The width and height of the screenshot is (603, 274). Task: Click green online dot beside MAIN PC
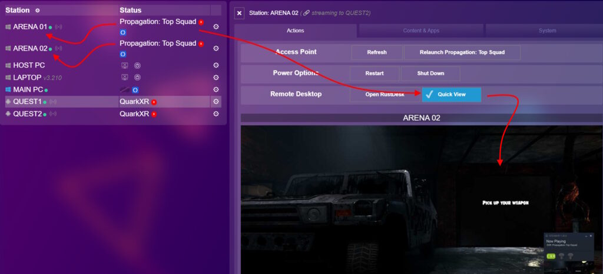(46, 91)
